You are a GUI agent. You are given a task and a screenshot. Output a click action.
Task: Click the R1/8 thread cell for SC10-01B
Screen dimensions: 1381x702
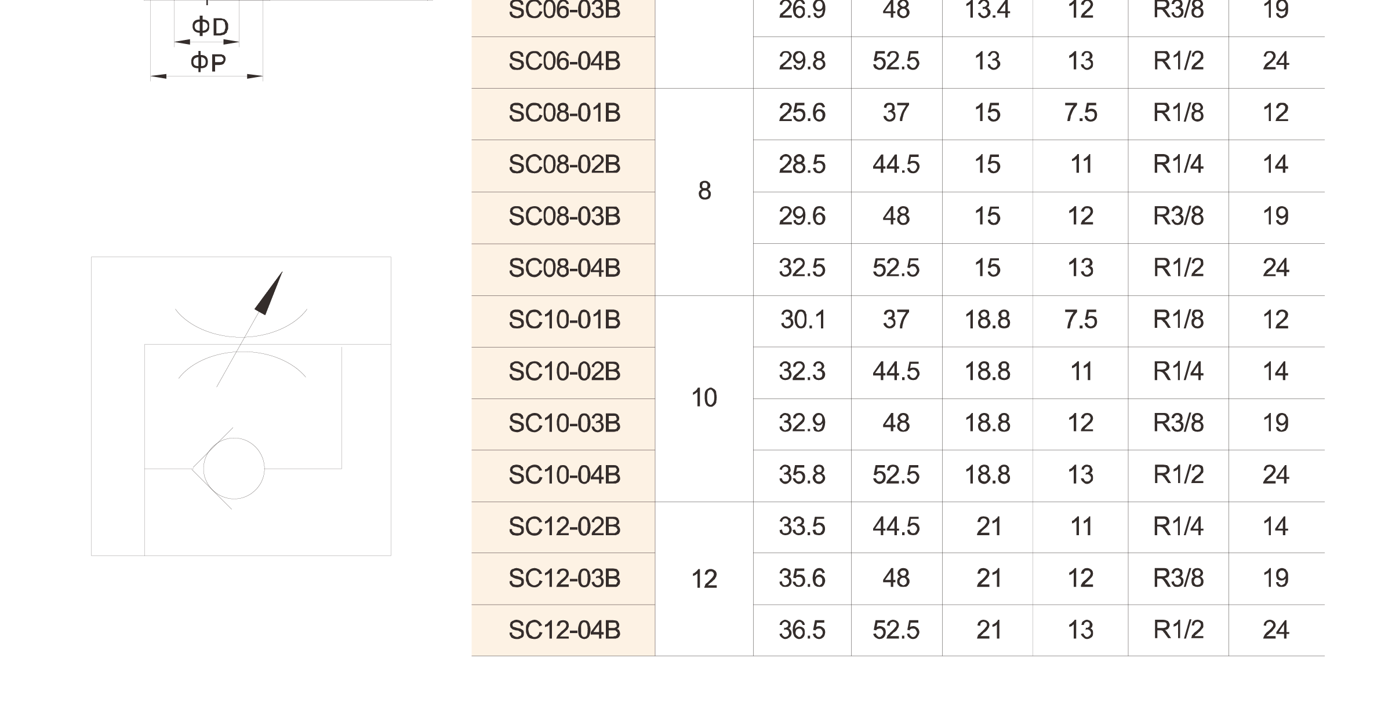(x=1178, y=320)
